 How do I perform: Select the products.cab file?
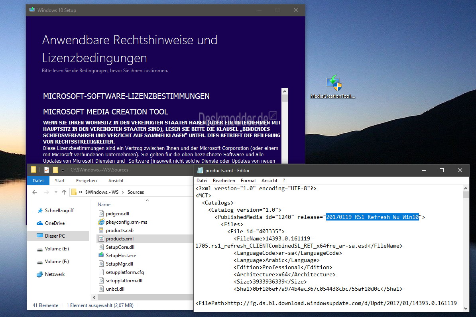click(120, 230)
